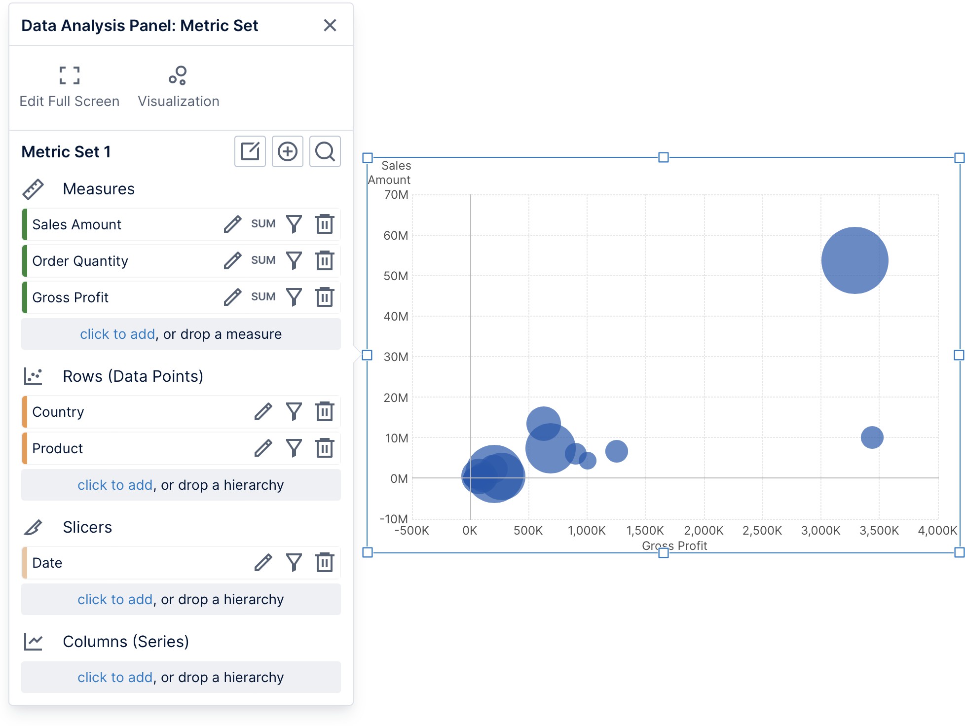
Task: Add a new metric set
Action: click(287, 152)
